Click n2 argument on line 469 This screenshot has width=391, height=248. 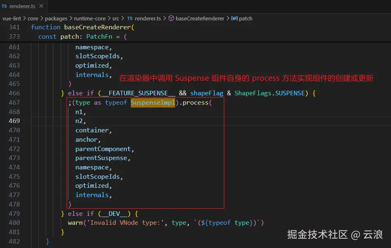79,121
